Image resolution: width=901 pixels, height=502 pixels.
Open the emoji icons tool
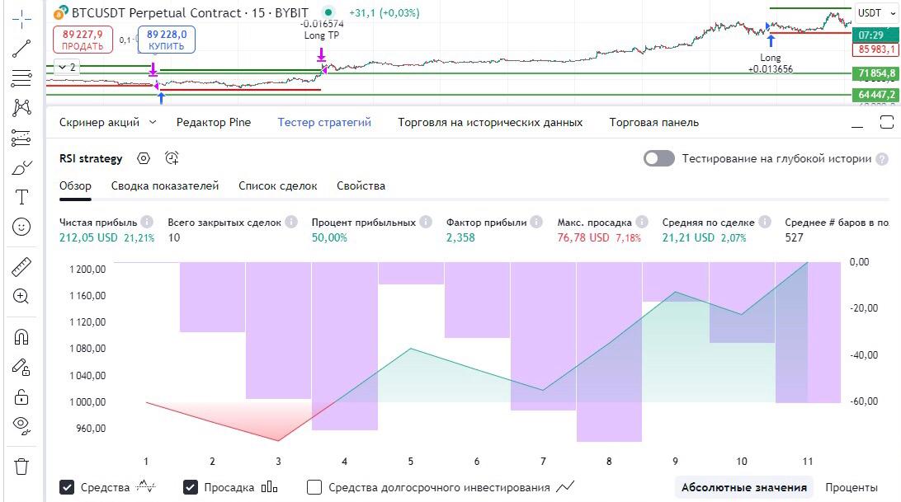(22, 227)
